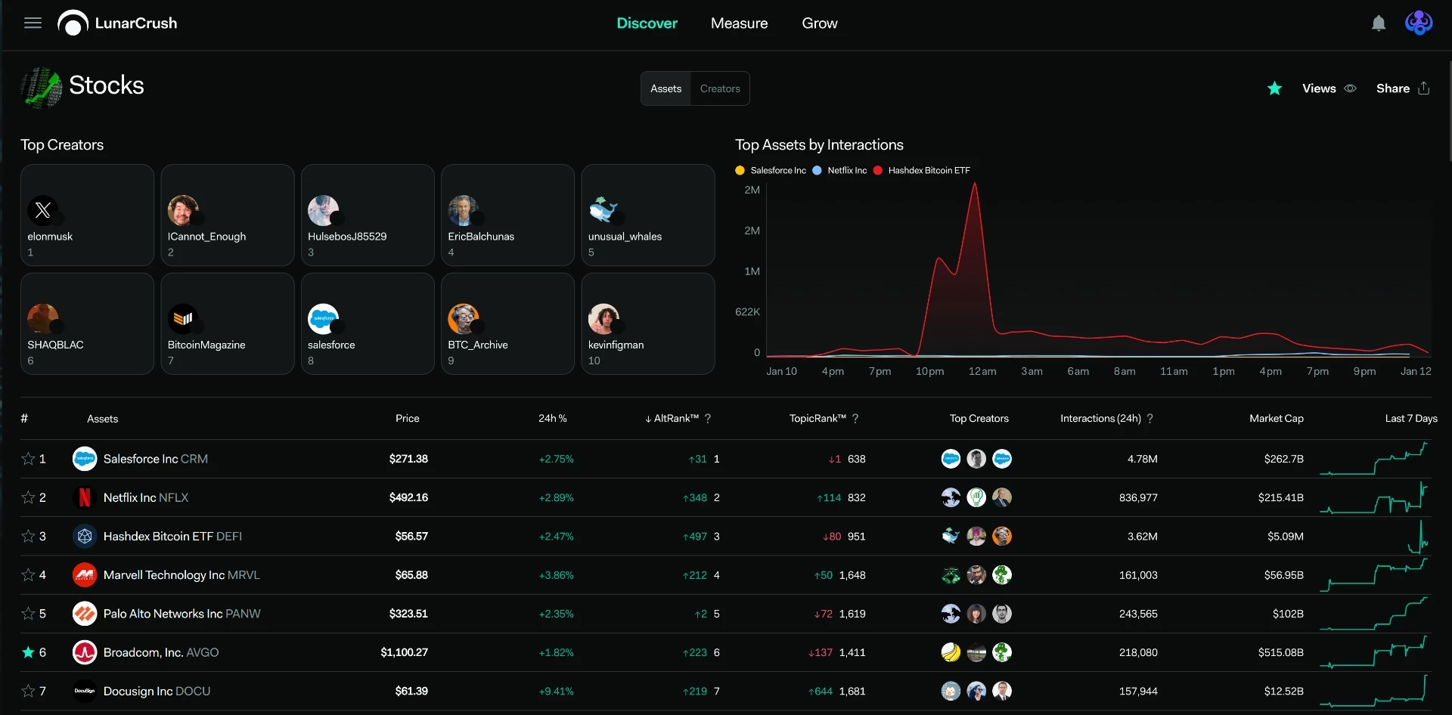Switch to the Creators tab
The height and width of the screenshot is (715, 1452).
click(x=720, y=88)
